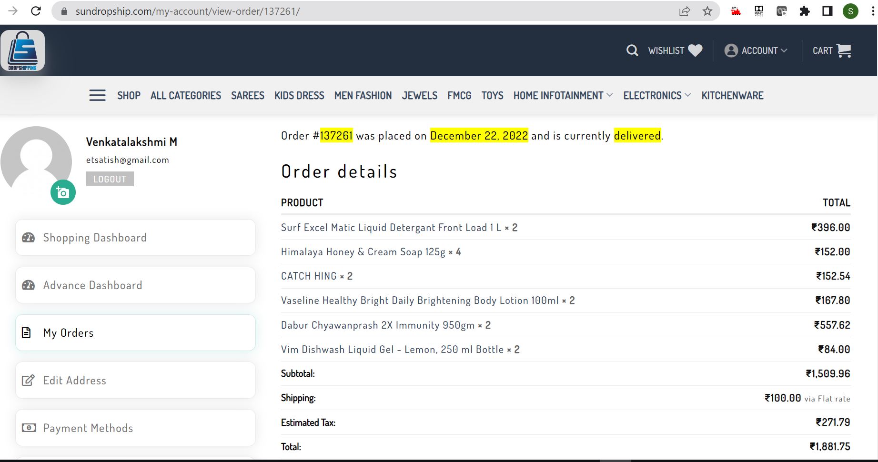This screenshot has height=462, width=878.
Task: Expand Home Infotainment menu
Action: [563, 95]
